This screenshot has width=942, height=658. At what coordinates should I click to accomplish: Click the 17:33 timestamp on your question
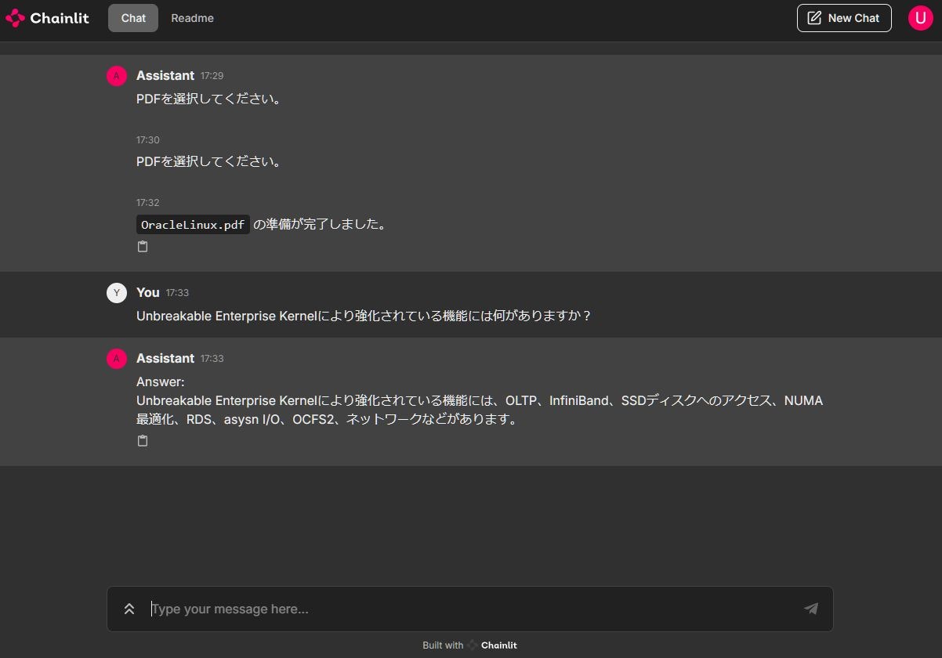tap(177, 292)
